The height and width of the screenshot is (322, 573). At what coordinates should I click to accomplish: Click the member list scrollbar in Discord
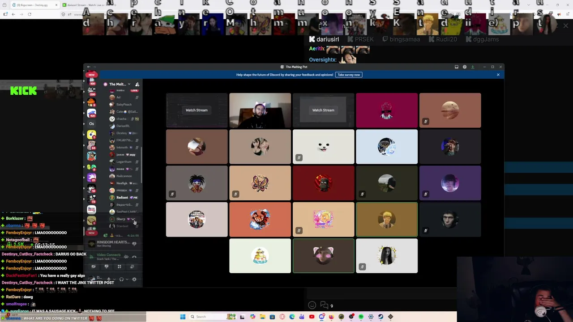[142, 165]
